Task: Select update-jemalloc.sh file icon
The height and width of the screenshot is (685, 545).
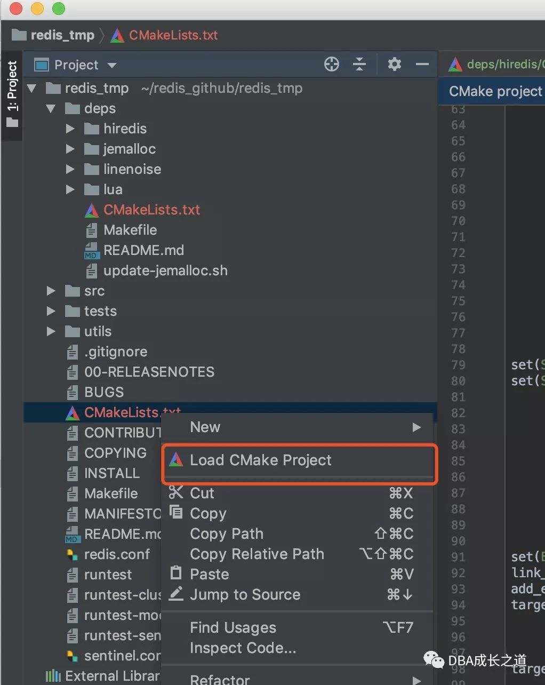Action: point(92,271)
